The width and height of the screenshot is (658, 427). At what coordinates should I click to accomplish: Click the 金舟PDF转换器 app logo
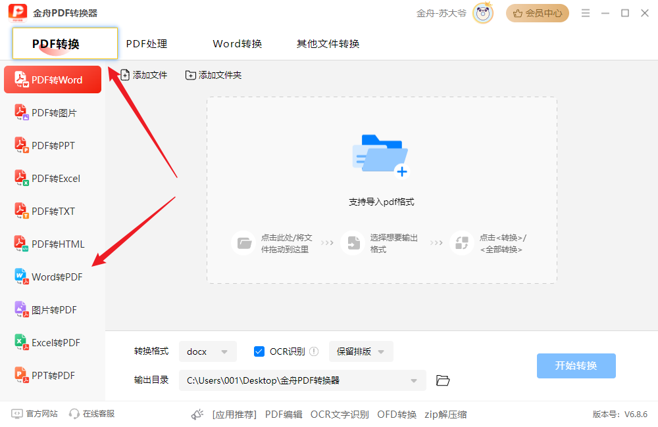(18, 13)
